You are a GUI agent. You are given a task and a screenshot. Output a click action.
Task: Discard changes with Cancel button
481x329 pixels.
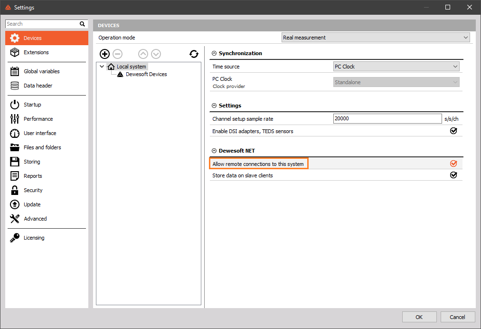(457, 317)
